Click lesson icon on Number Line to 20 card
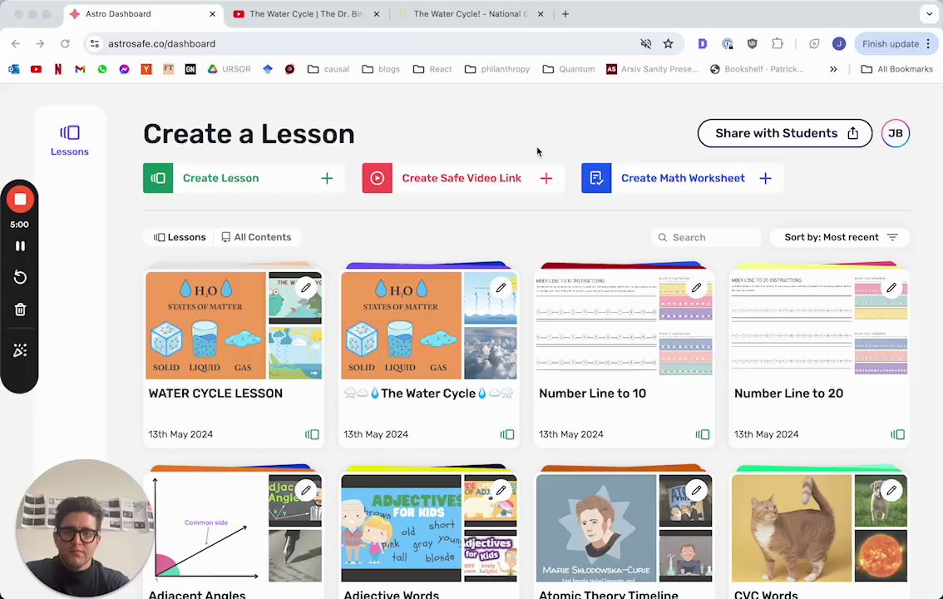The height and width of the screenshot is (599, 943). (x=898, y=434)
